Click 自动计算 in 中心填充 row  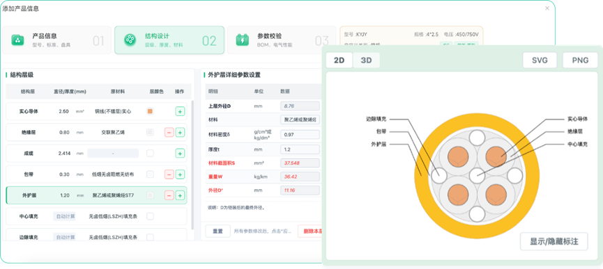click(64, 216)
